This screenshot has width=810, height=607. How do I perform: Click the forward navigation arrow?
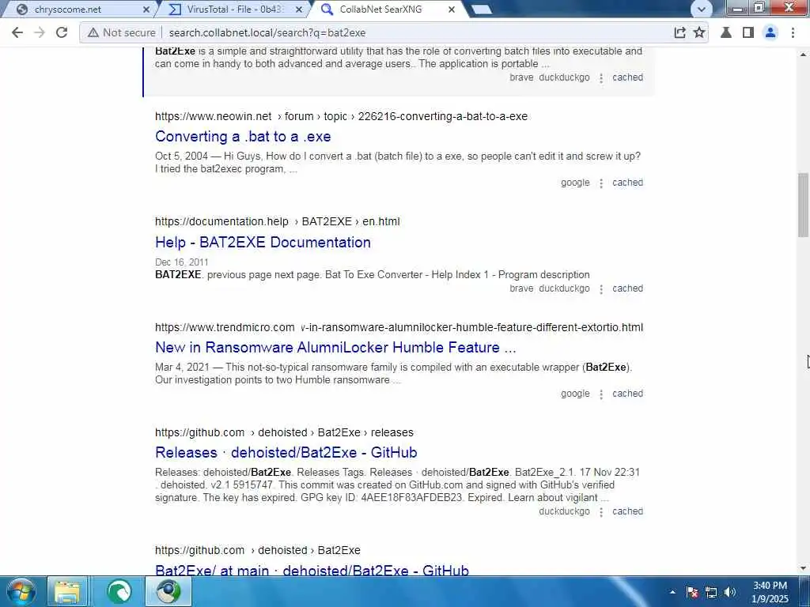pyautogui.click(x=40, y=32)
